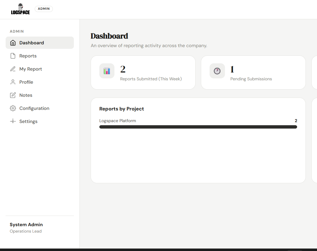Click the Reports document icon
The width and height of the screenshot is (317, 251).
[13, 56]
